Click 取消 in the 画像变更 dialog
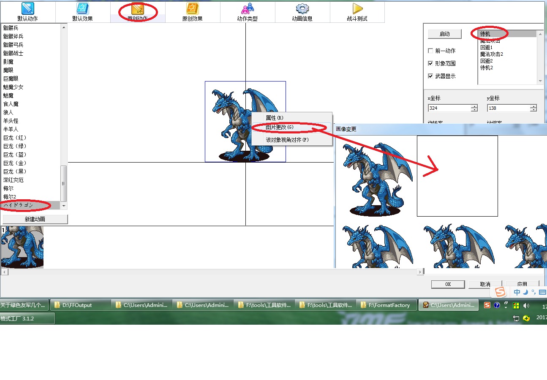Viewport: 547px width, 380px height. (485, 284)
